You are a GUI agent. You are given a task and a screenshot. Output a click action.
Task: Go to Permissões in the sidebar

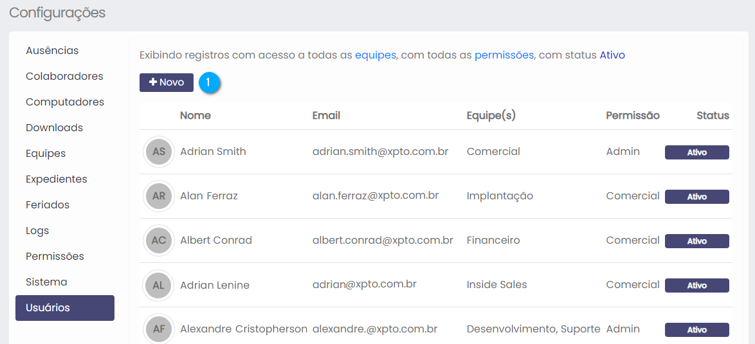coord(55,257)
